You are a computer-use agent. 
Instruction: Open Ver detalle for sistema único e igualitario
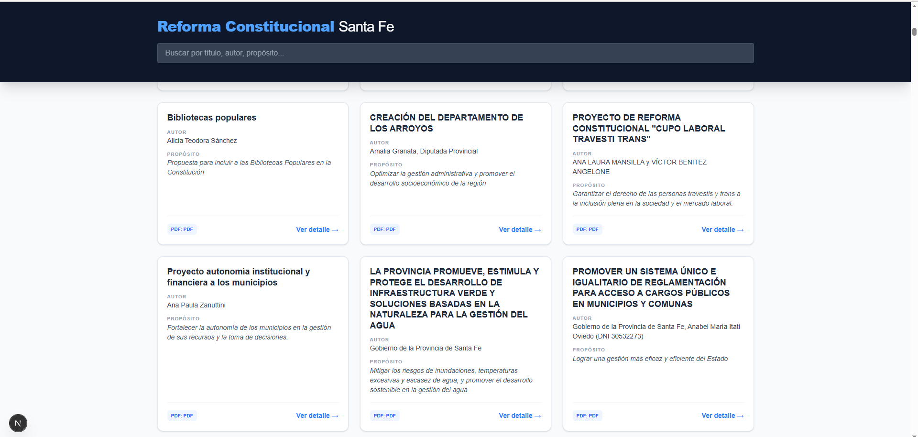click(722, 415)
